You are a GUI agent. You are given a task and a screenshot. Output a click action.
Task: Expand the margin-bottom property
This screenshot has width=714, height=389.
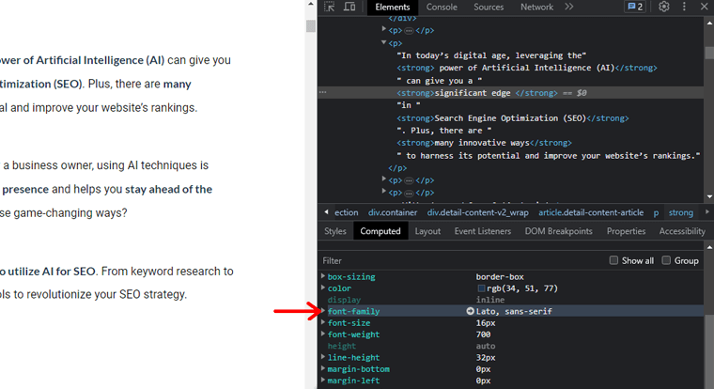(x=323, y=368)
